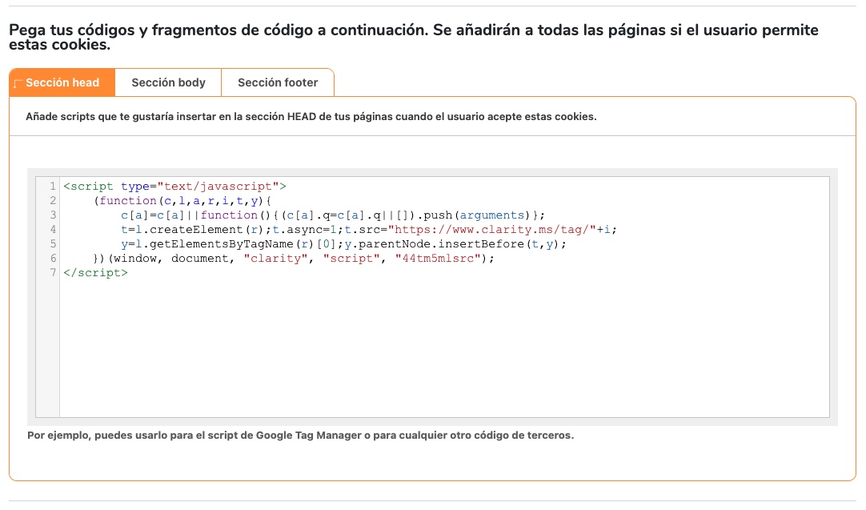Open the Sección footer tab

(x=277, y=82)
